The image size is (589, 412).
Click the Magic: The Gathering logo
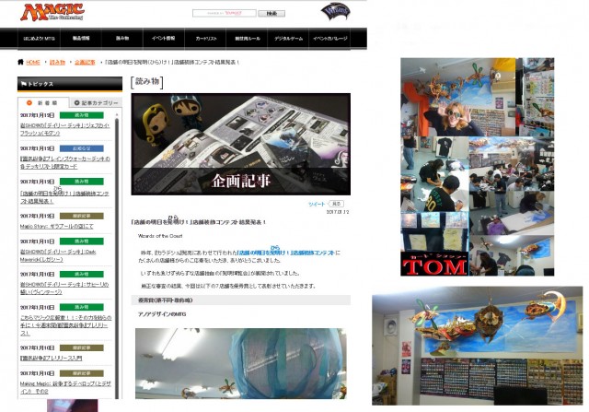click(52, 12)
